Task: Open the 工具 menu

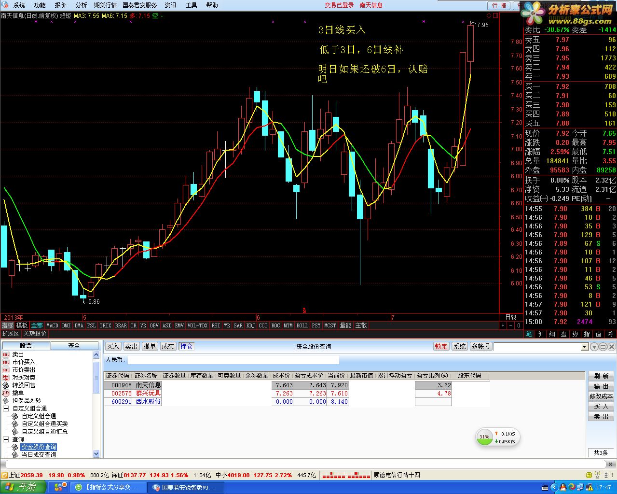Action: click(x=192, y=5)
